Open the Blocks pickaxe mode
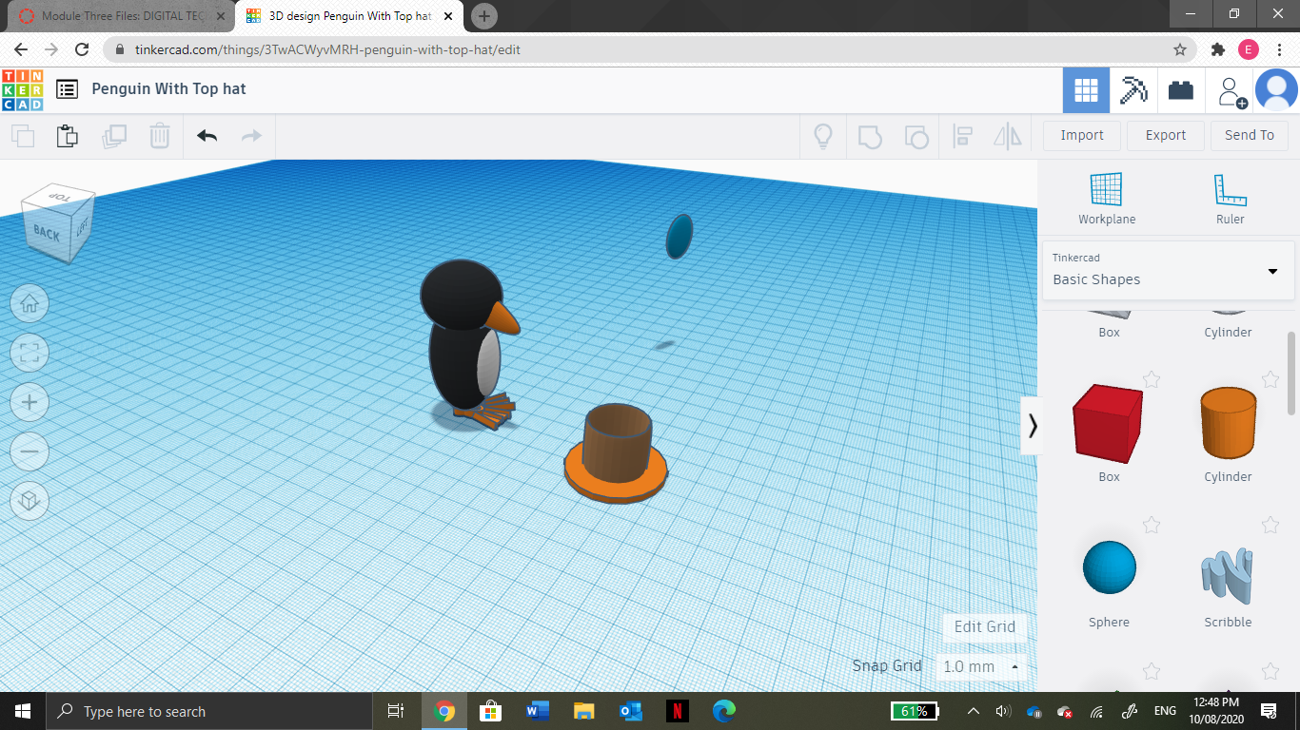This screenshot has width=1300, height=730. pos(1133,90)
